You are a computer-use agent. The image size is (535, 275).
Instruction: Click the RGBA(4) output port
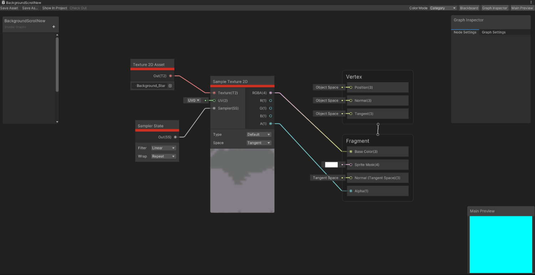pyautogui.click(x=271, y=93)
